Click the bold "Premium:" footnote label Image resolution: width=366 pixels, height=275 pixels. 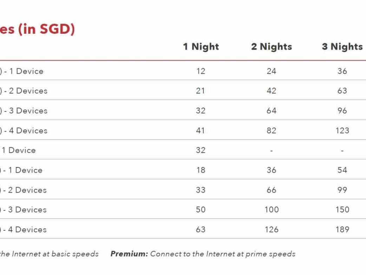(129, 254)
